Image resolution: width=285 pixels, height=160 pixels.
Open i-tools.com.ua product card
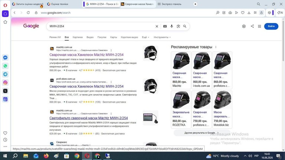click(202, 70)
